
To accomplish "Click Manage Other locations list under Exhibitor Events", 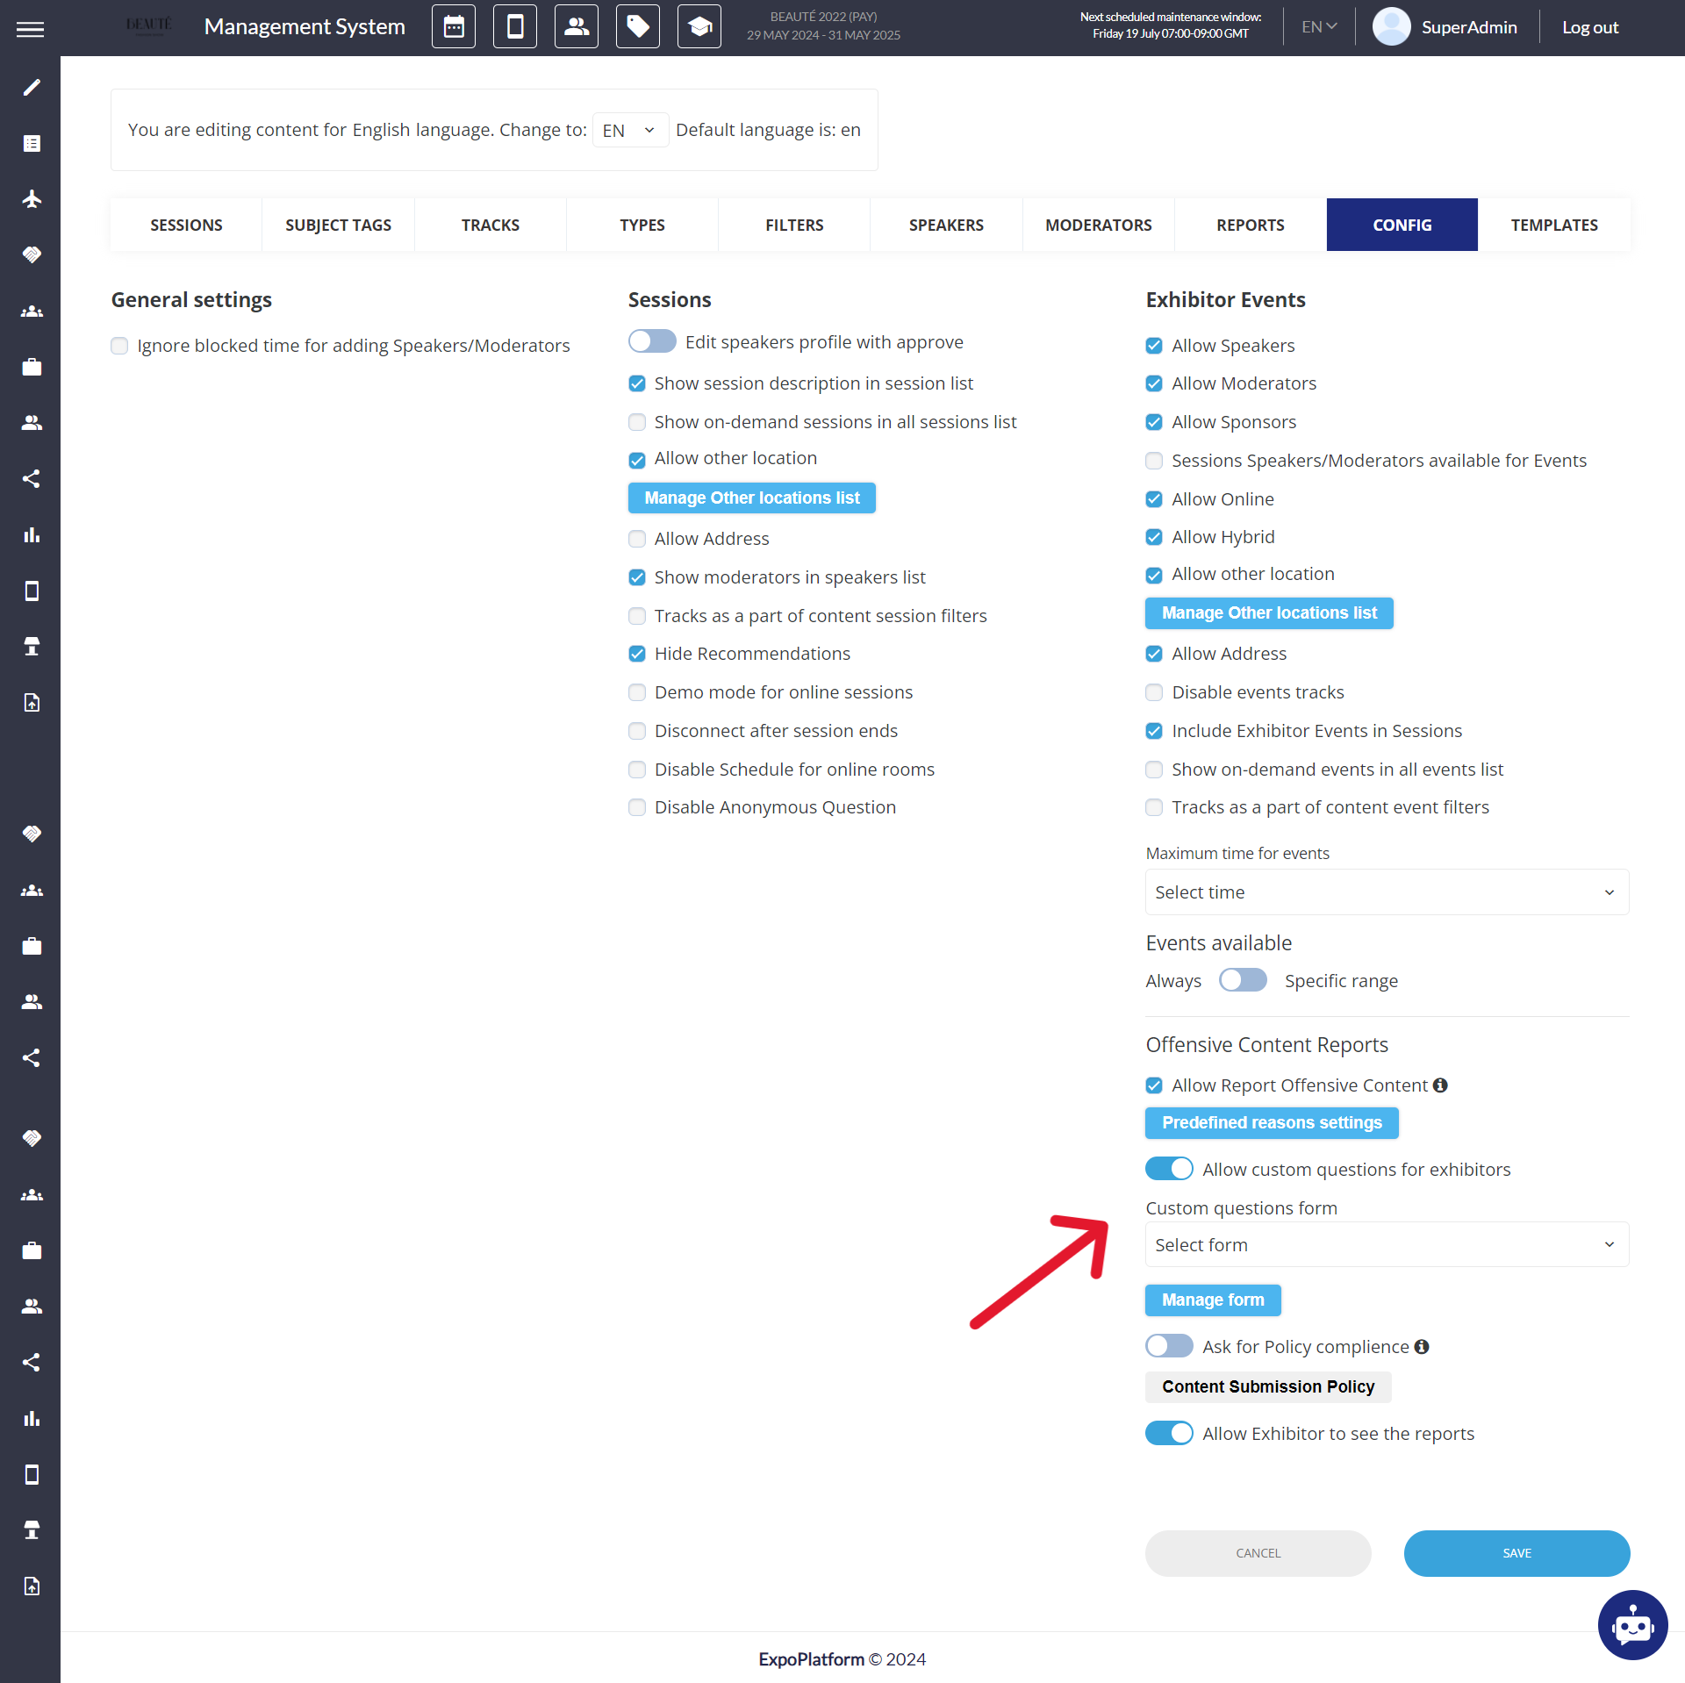I will click(x=1269, y=612).
